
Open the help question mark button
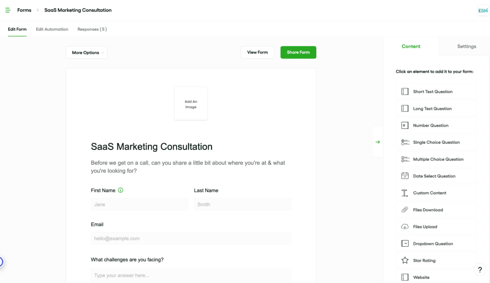(479, 270)
